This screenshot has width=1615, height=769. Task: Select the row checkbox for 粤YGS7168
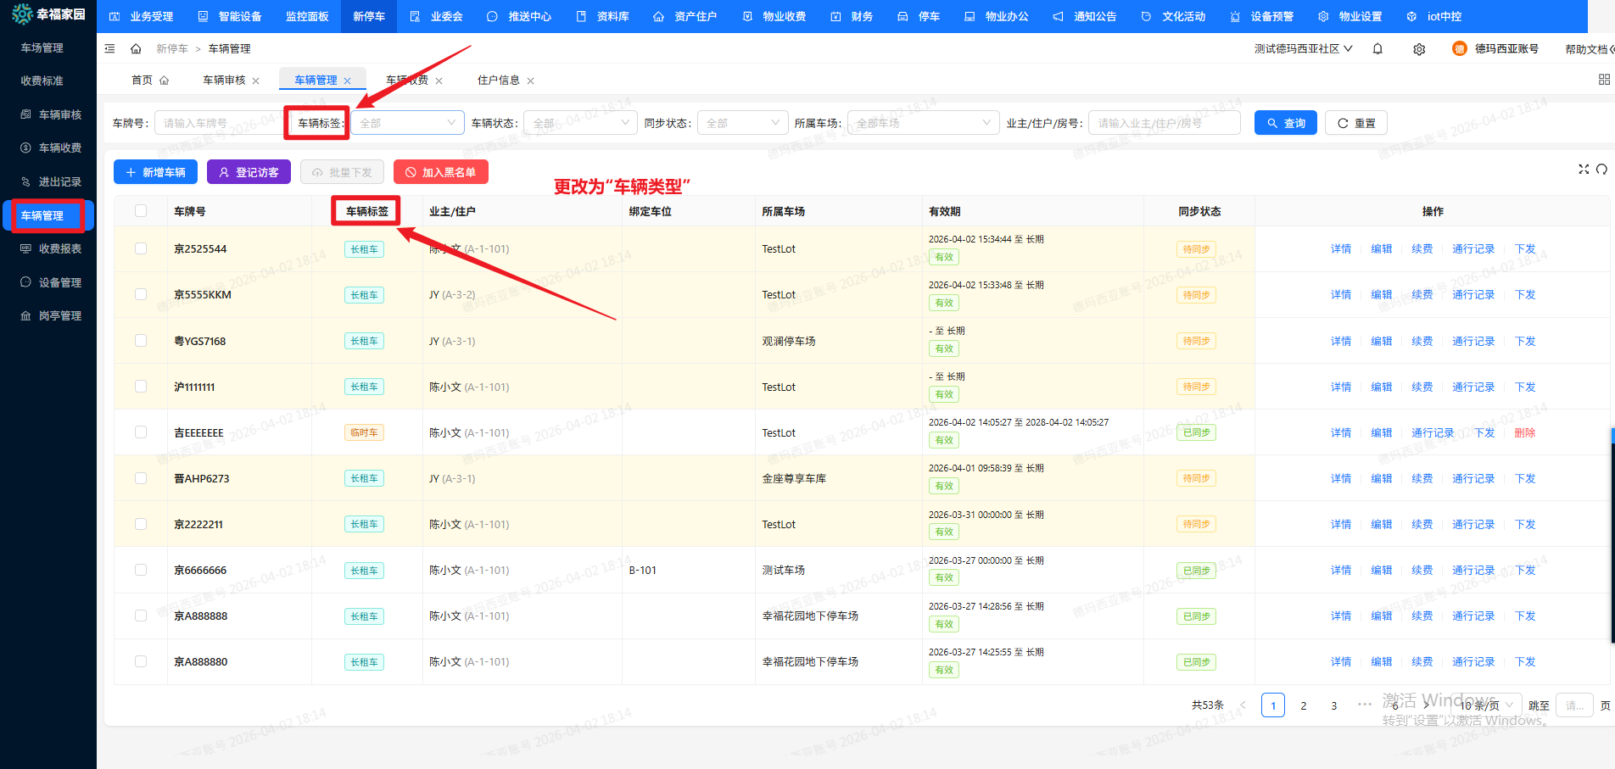(x=141, y=341)
